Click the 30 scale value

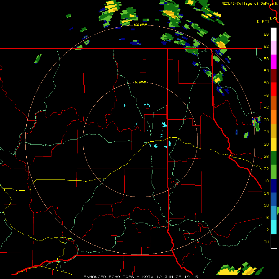266,144
